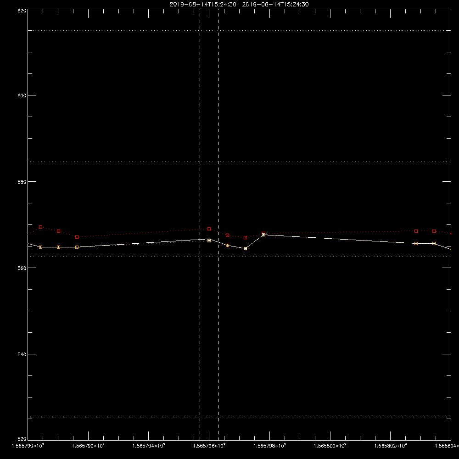This screenshot has height=459, width=459.
Task: Click the 1.565796×10⁹ x-axis label
Action: [x=209, y=446]
